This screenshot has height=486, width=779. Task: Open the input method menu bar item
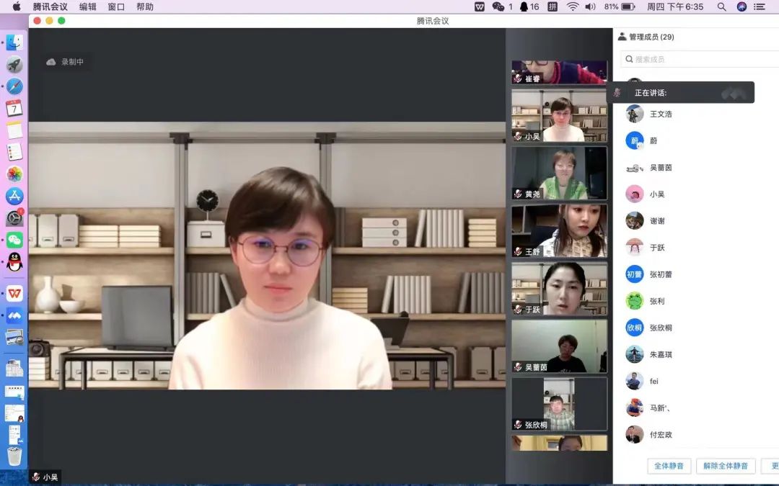click(x=553, y=6)
